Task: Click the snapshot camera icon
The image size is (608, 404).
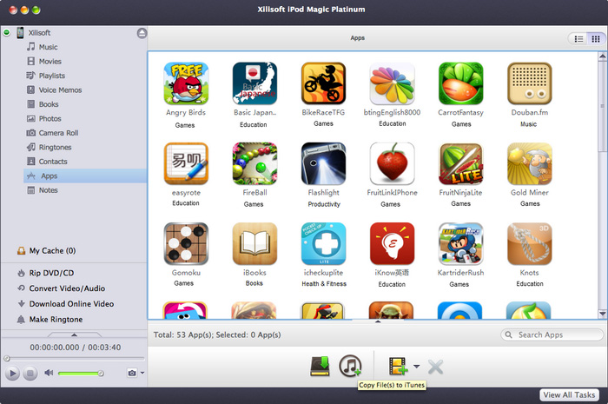Action: [x=132, y=373]
